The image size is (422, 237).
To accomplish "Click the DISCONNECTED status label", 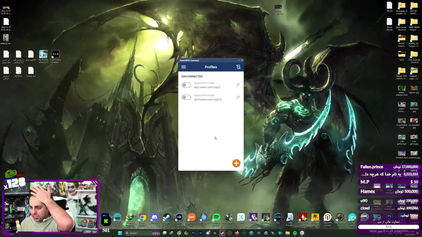I will coord(192,76).
